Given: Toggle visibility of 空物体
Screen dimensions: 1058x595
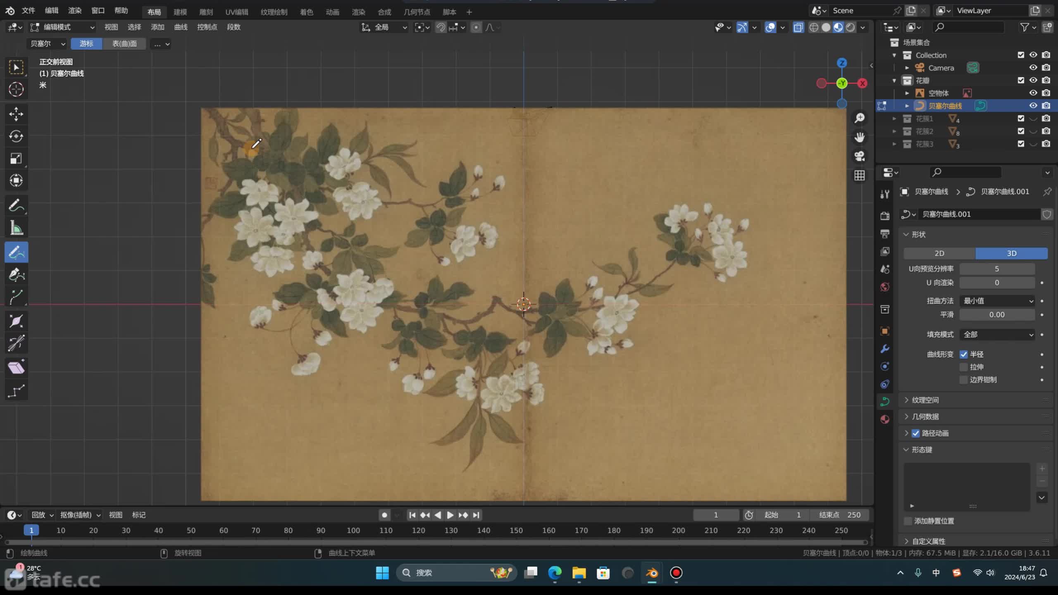Looking at the screenshot, I should tap(1033, 93).
